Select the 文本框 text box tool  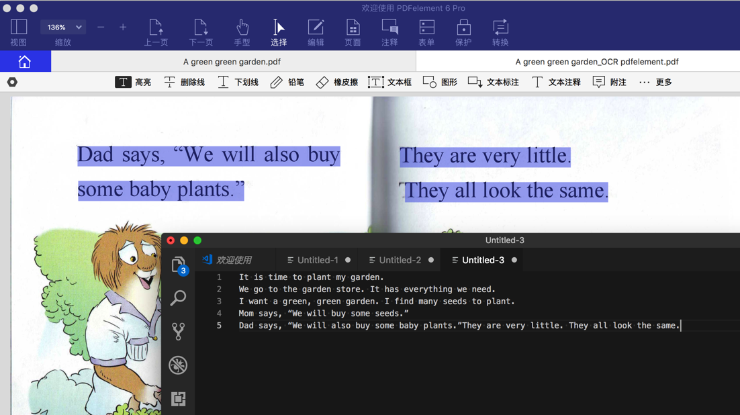click(x=390, y=82)
